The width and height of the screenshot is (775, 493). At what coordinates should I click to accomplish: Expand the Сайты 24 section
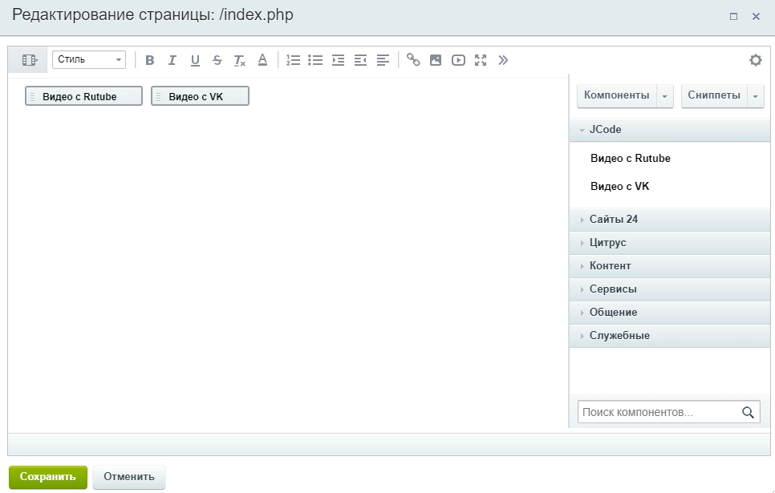[613, 220]
